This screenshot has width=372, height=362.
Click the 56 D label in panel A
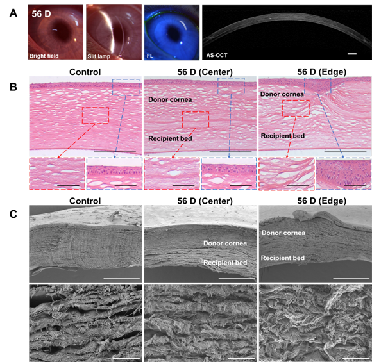click(41, 14)
